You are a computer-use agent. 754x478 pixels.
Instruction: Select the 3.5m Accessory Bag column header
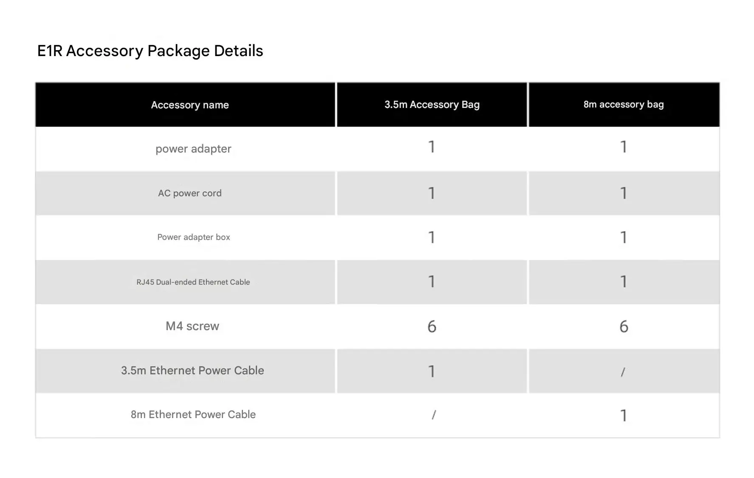pyautogui.click(x=432, y=105)
